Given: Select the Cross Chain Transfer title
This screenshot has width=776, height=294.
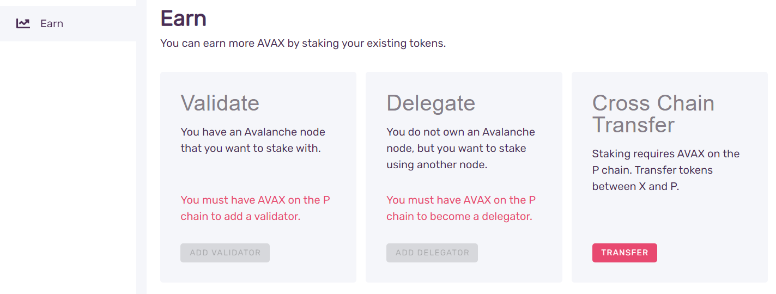Looking at the screenshot, I should pyautogui.click(x=653, y=114).
